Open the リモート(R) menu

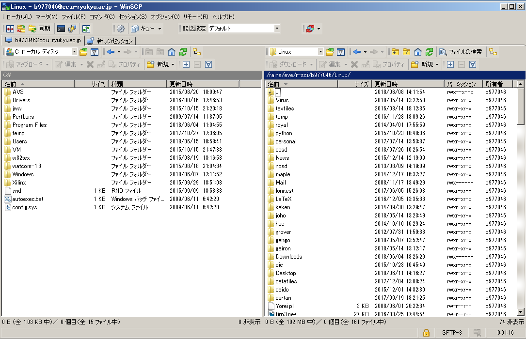[x=195, y=17]
